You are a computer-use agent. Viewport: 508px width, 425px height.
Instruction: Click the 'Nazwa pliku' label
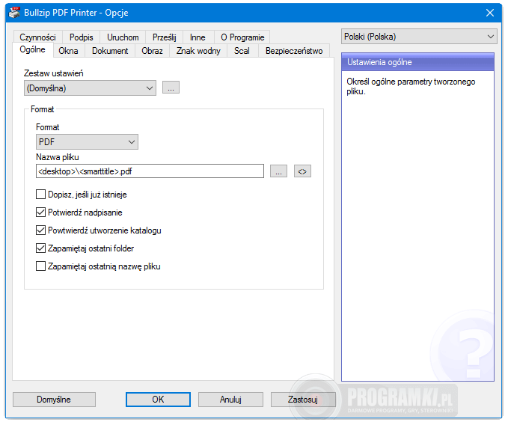pos(58,157)
